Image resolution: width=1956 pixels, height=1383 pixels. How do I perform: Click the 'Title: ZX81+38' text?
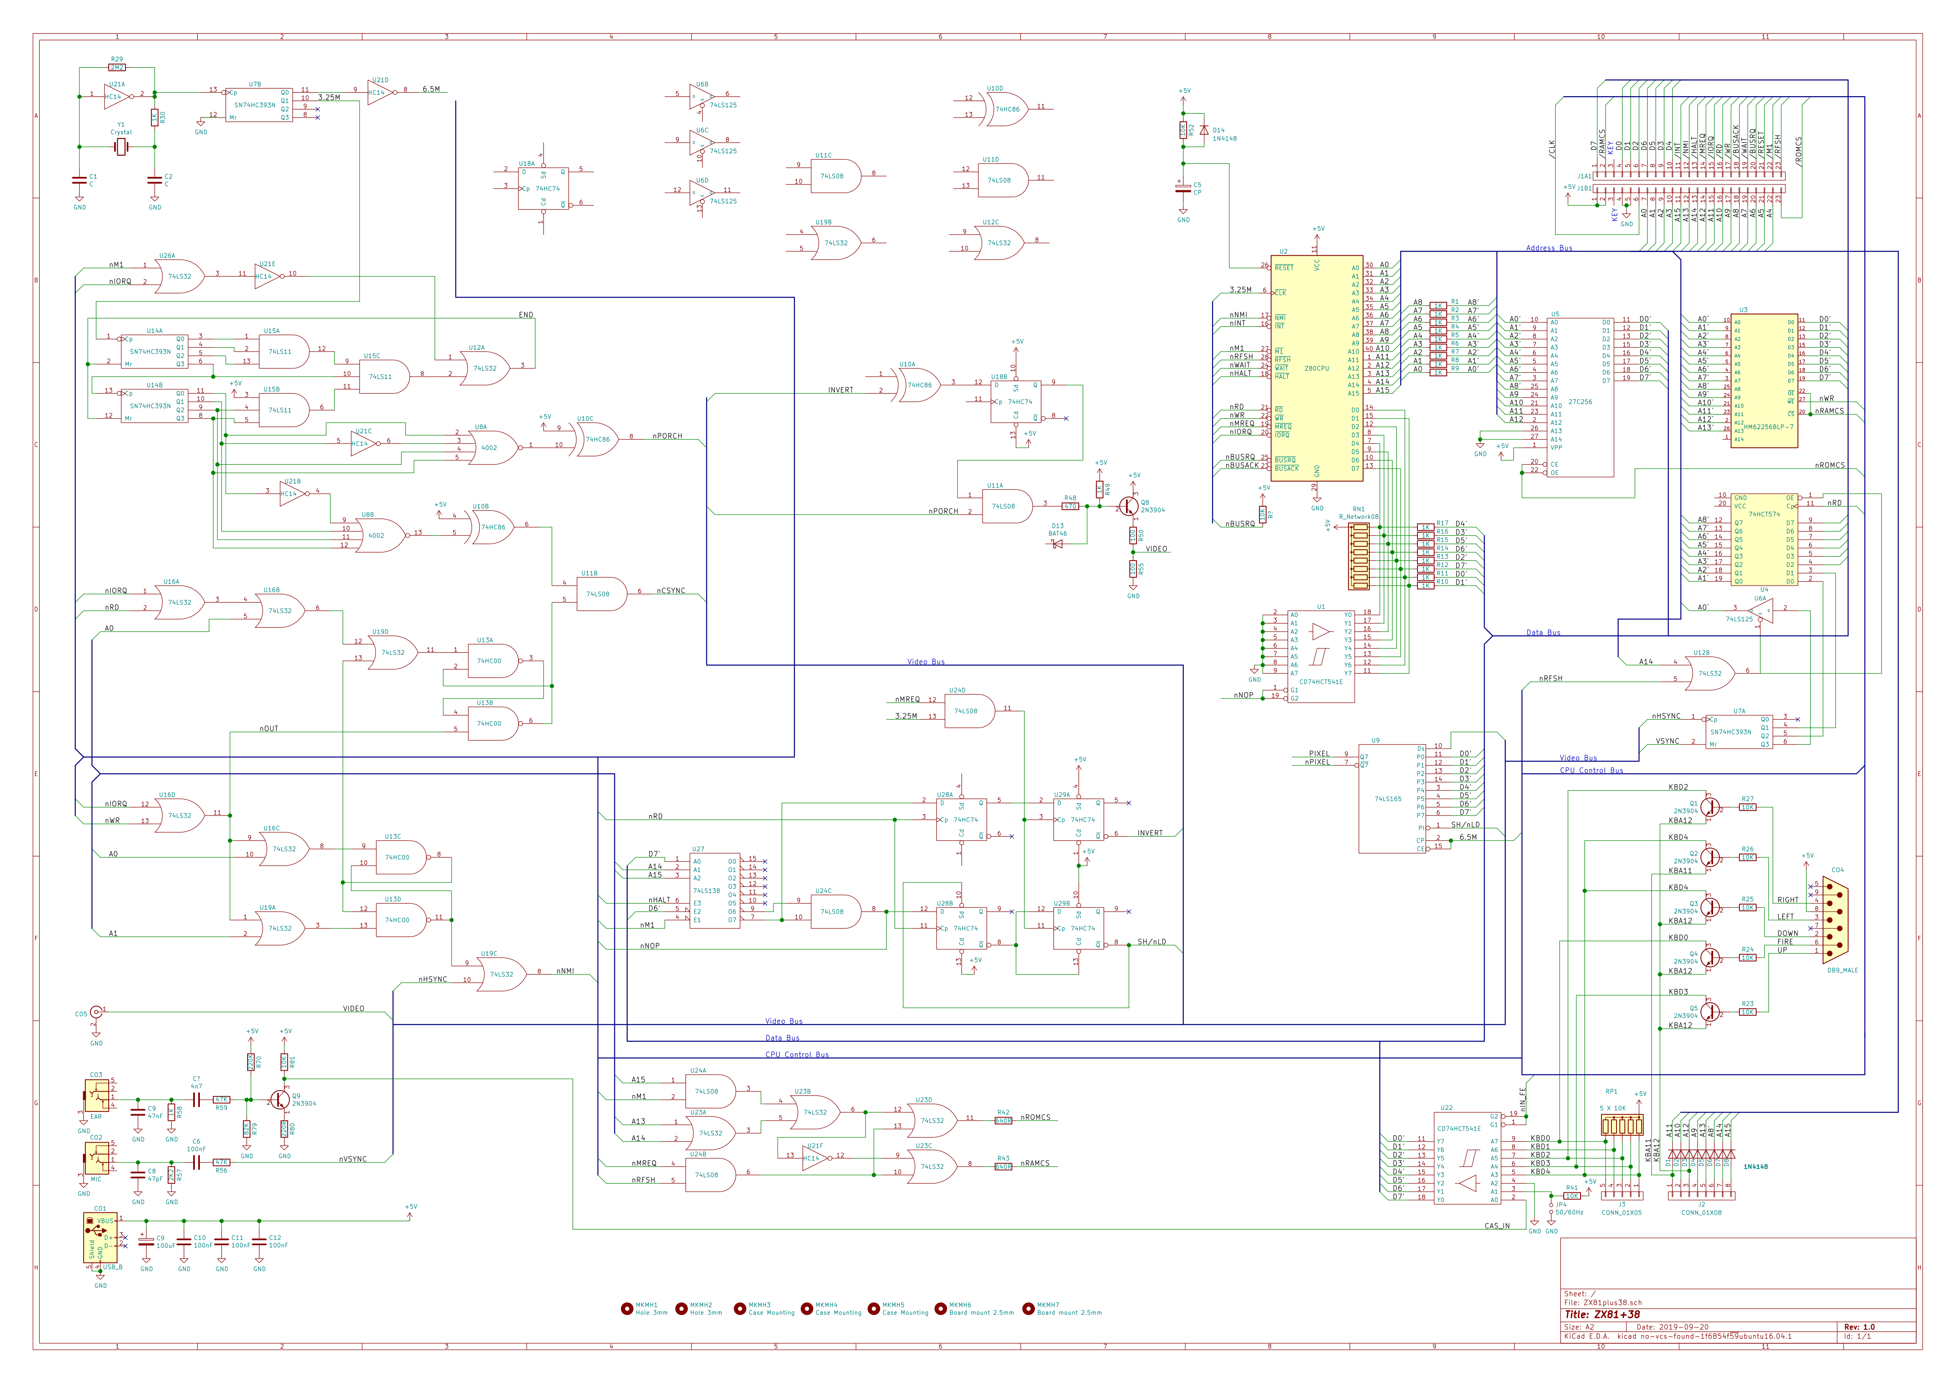pos(1602,1314)
